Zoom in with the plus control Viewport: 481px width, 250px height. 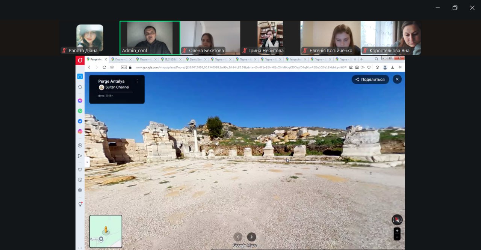click(x=397, y=230)
